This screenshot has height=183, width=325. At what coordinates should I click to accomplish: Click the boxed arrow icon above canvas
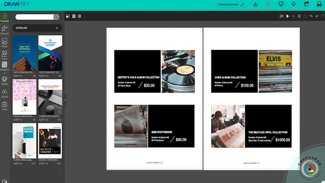[80, 16]
